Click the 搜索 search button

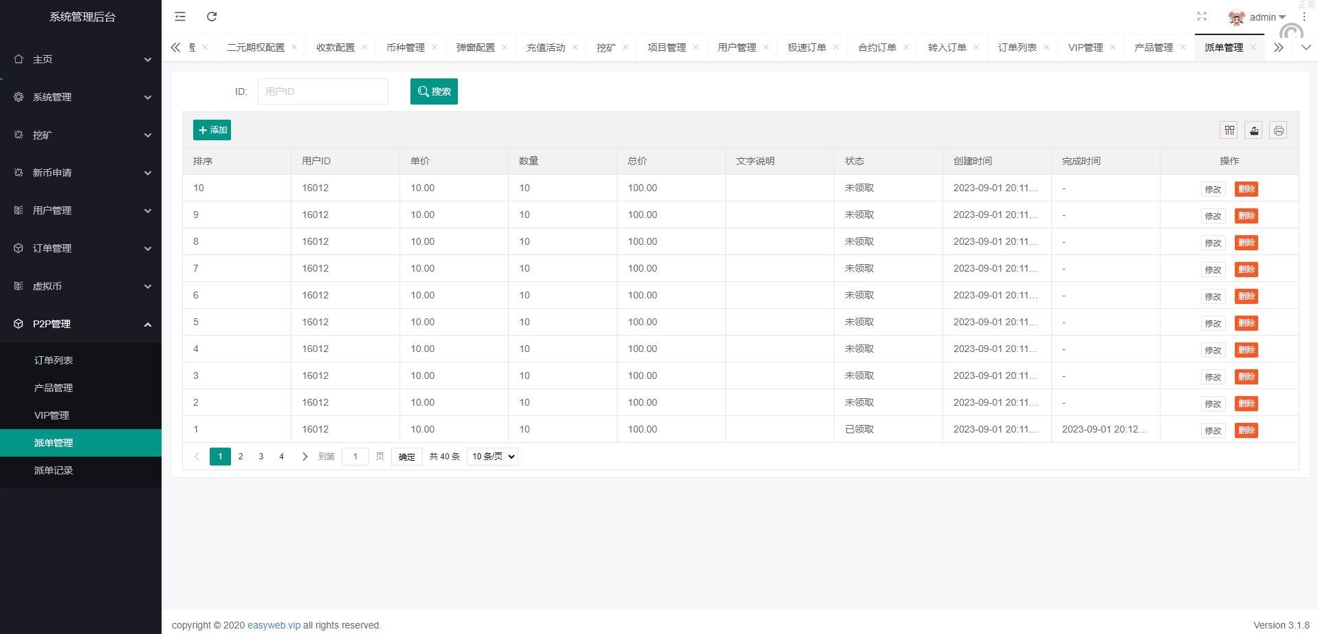click(x=434, y=91)
